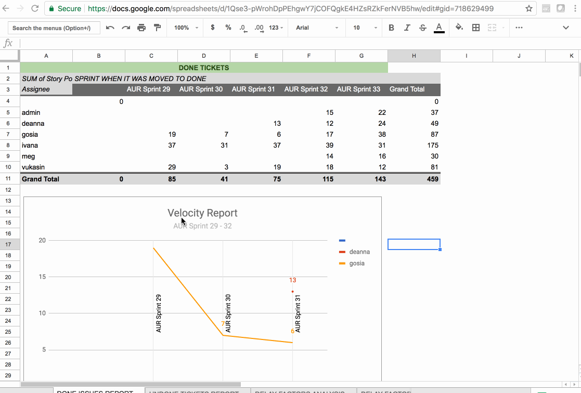Viewport: 581px width, 393px height.
Task: Format the cell as a percentage
Action: (x=228, y=27)
